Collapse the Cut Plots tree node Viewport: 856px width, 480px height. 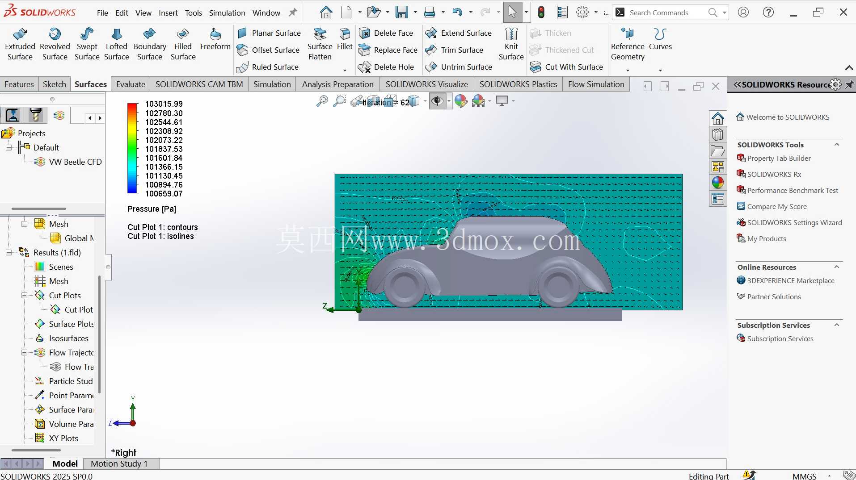pyautogui.click(x=24, y=295)
